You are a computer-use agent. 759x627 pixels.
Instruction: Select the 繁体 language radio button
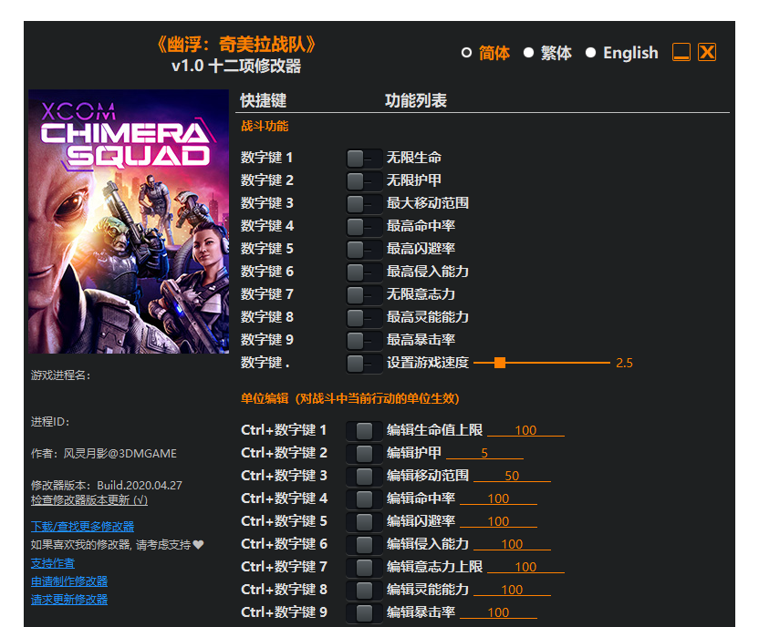point(528,53)
